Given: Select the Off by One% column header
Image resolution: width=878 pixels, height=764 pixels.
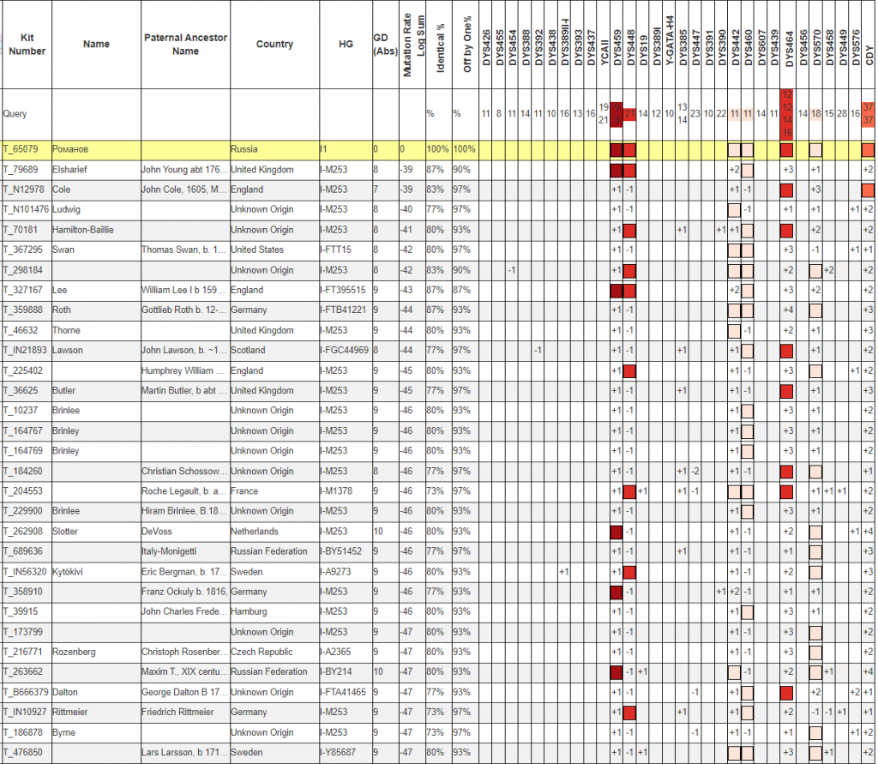Looking at the screenshot, I should tap(468, 45).
